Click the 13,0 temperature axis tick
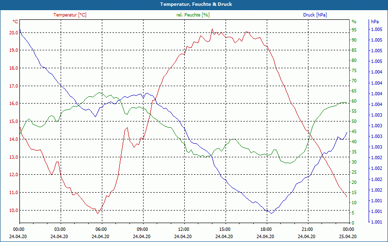 point(15,157)
